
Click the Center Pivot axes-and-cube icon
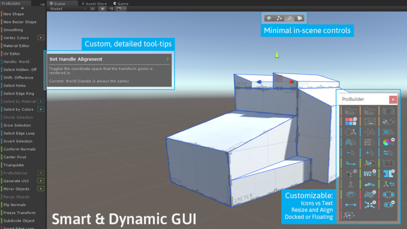(370, 163)
